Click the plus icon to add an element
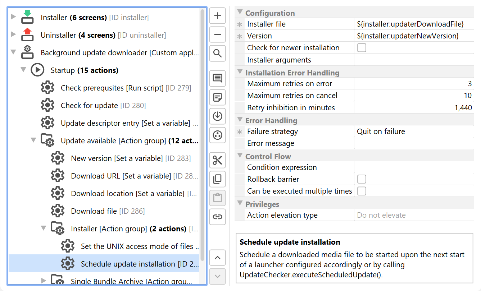The width and height of the screenshot is (481, 291). 218,16
